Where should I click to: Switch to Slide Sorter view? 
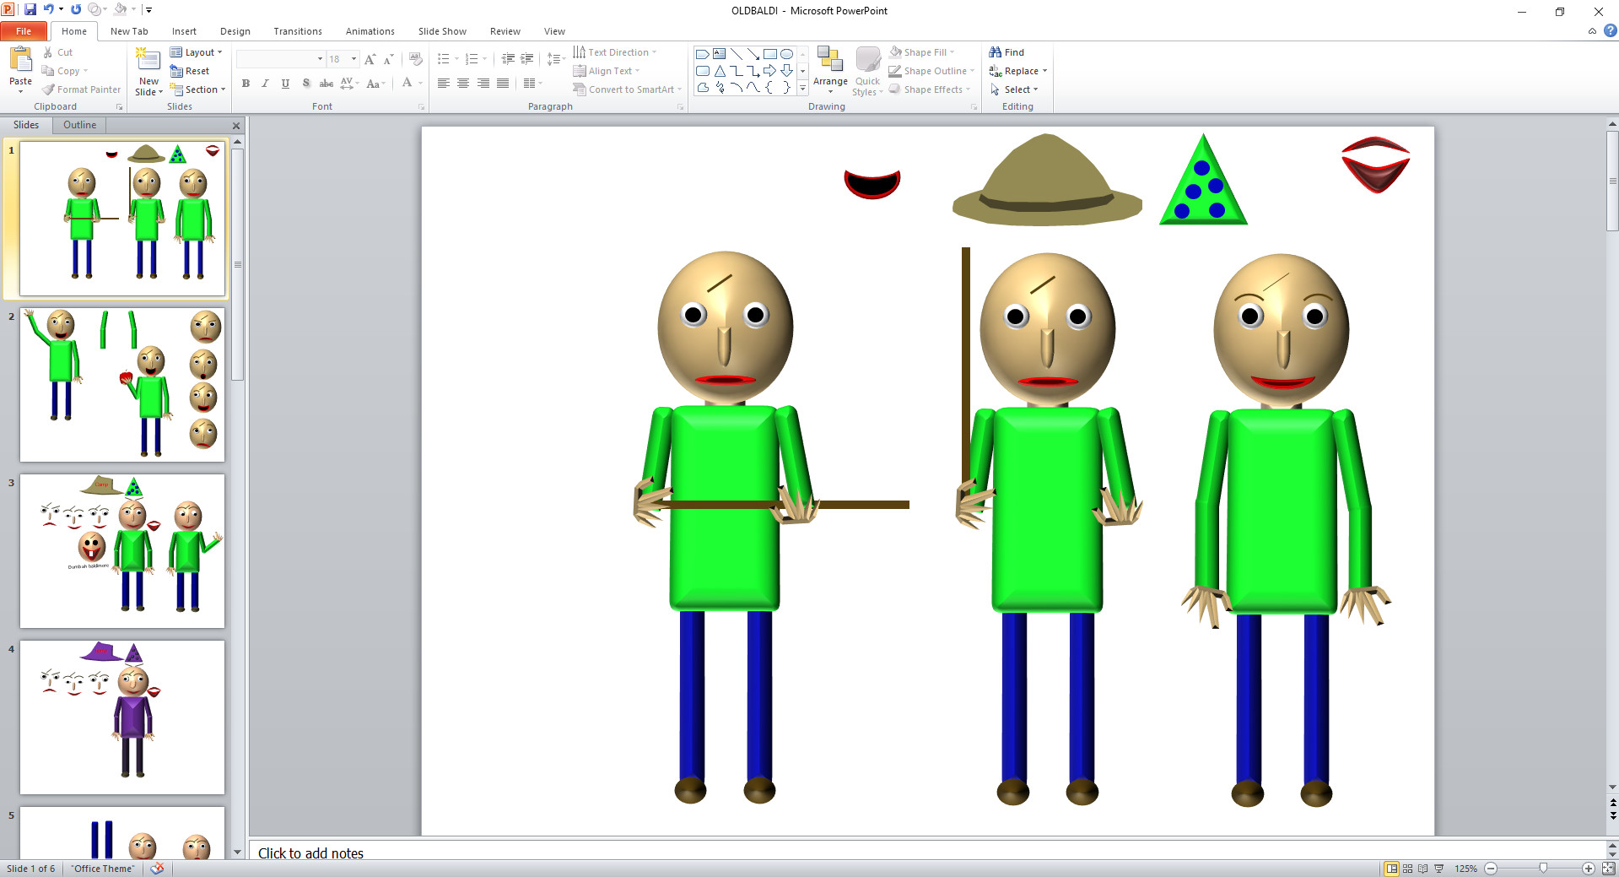tap(1407, 869)
